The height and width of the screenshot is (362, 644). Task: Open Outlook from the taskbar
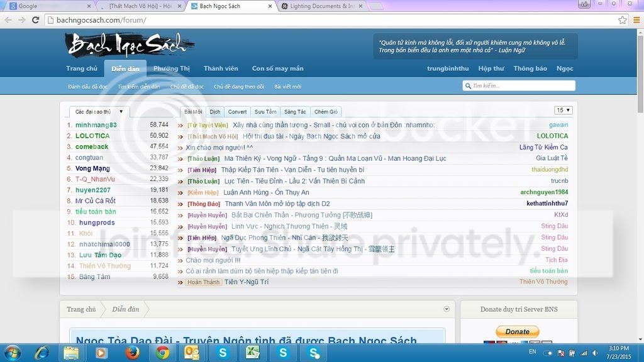[192, 354]
